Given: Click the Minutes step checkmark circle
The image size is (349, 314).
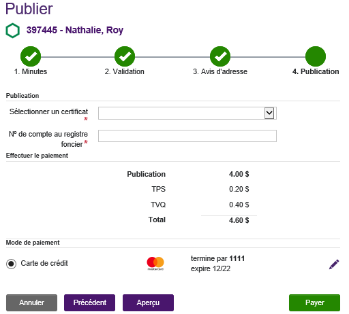Looking at the screenshot, I should (31, 56).
